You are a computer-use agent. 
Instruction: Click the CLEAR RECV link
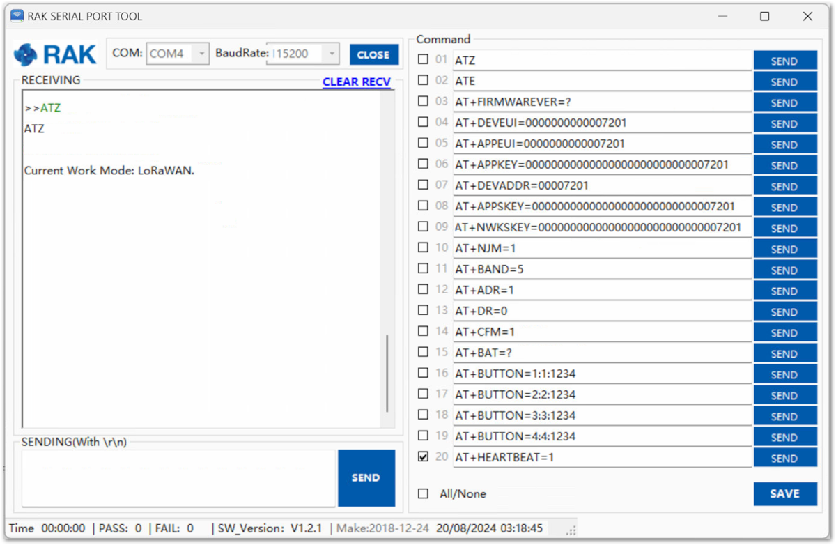pos(357,82)
